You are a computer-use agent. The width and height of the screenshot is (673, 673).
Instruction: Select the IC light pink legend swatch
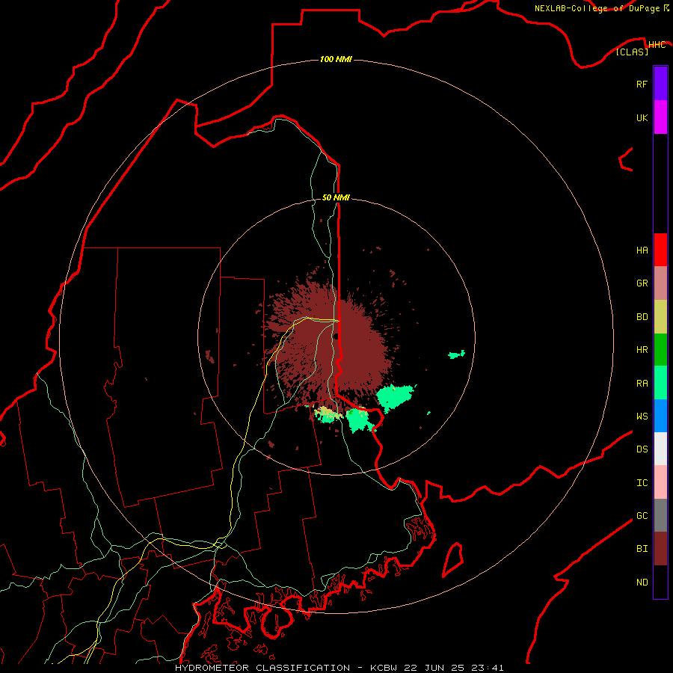(660, 482)
